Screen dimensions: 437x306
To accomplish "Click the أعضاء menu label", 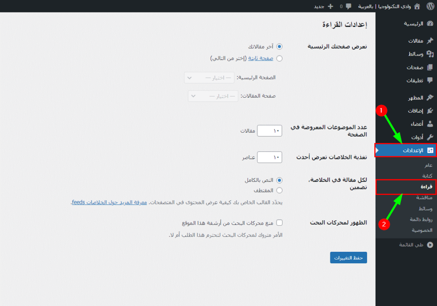I will coord(417,124).
